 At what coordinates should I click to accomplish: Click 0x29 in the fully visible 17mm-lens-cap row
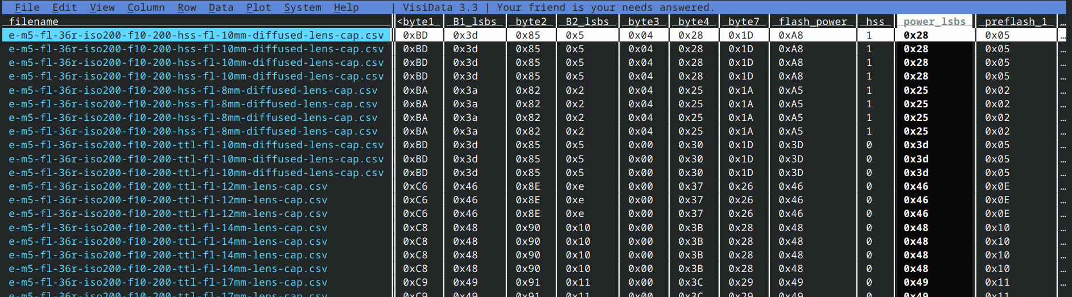tap(741, 282)
